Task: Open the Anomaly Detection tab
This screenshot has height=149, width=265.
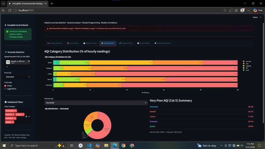Action: tap(55, 43)
